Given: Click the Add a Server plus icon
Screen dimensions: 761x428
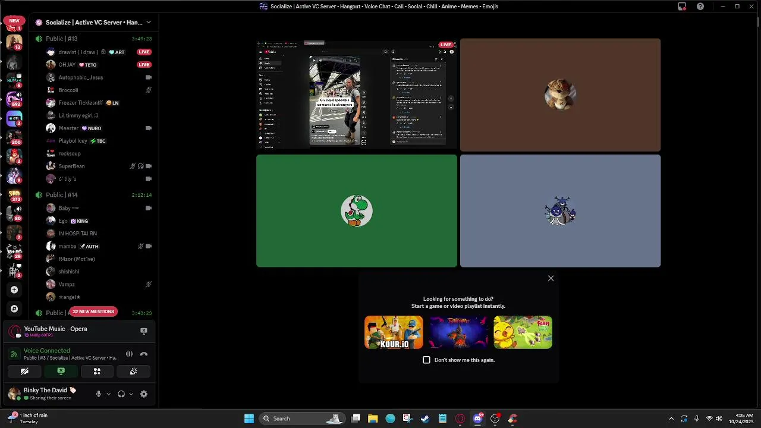Looking at the screenshot, I should pyautogui.click(x=14, y=289).
